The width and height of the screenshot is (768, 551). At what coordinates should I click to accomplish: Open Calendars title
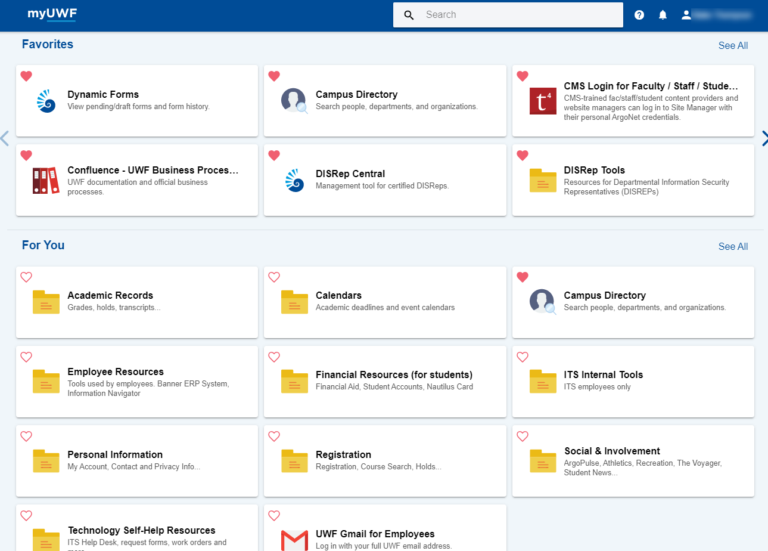(338, 295)
